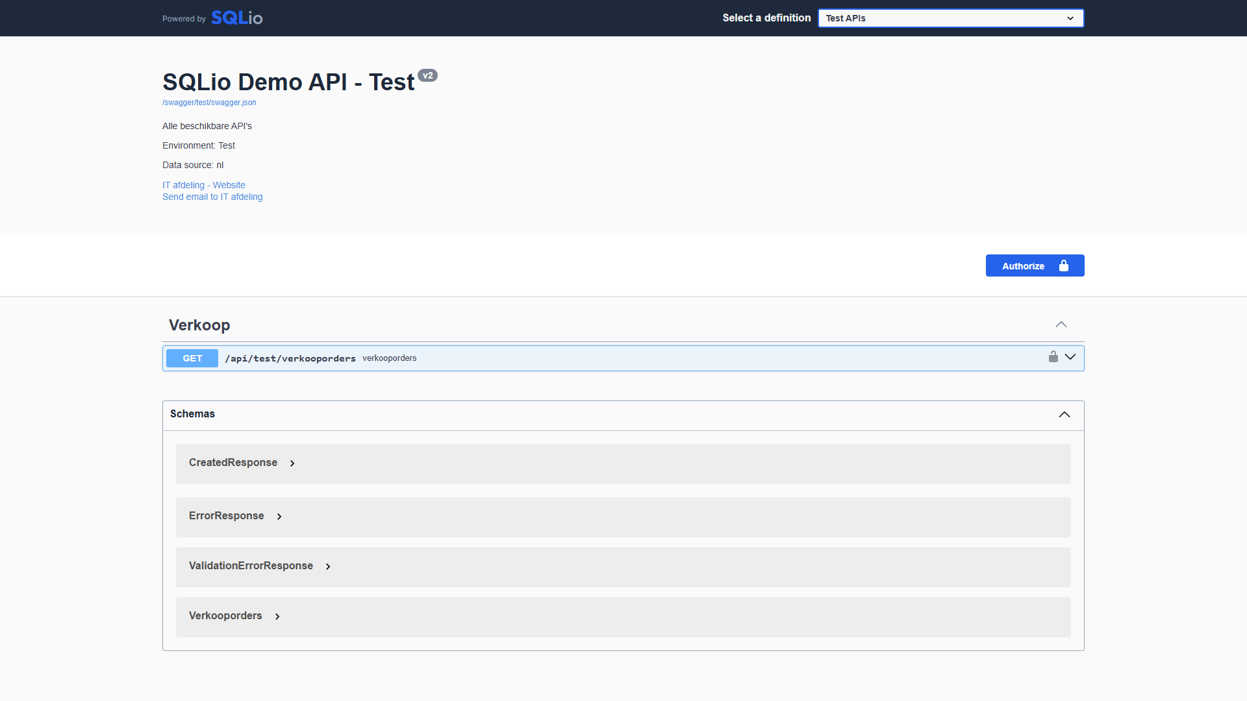
Task: Expand the ErrorResponse schema
Action: [x=279, y=517]
